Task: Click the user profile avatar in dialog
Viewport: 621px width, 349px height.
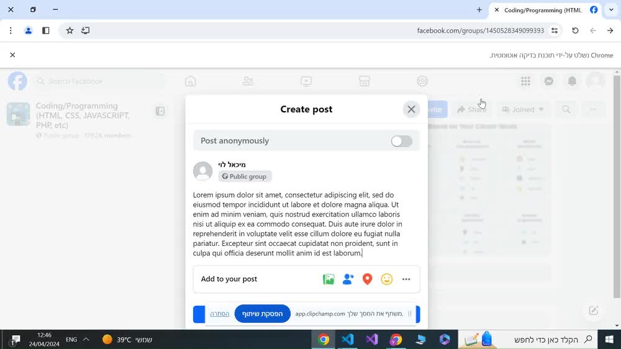Action: pyautogui.click(x=203, y=171)
